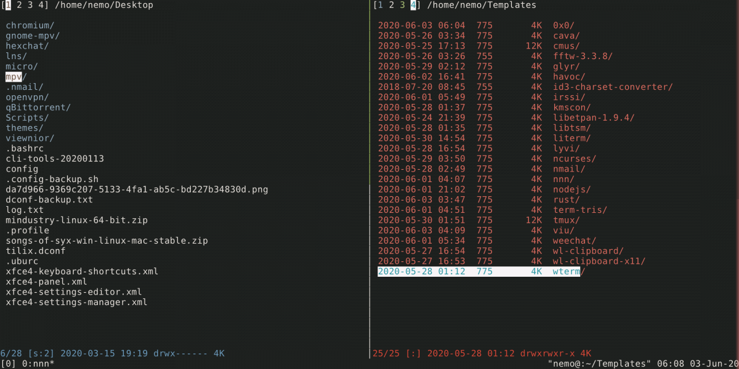The width and height of the screenshot is (739, 369).
Task: Select mindustry-linux-64-bit.zip archive
Action: (x=76, y=220)
